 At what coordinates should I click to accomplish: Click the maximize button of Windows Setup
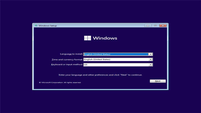[x=155, y=26]
